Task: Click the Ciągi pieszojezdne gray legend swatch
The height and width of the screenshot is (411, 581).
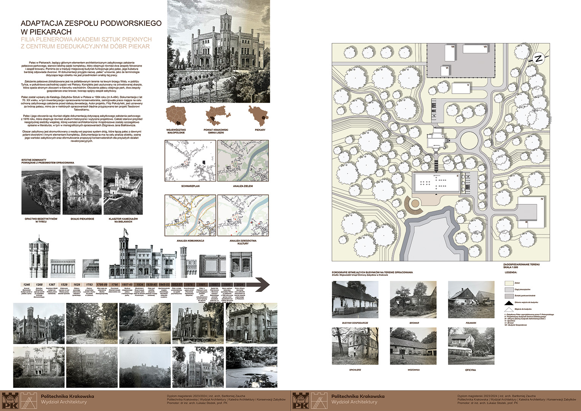Action: click(509, 290)
